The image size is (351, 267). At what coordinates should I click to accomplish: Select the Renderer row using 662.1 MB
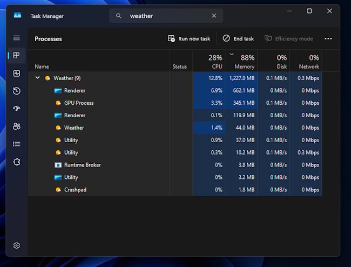pyautogui.click(x=175, y=90)
